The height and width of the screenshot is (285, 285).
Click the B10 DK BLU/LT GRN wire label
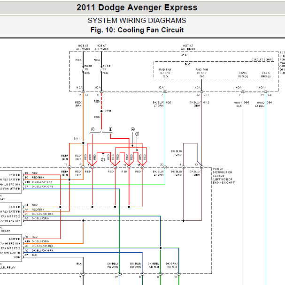pos(39,182)
